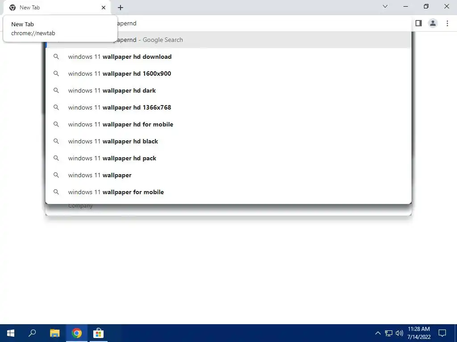Pick 'windows 11 wallpaper hd 1600x900' suggestion
Screen dimensions: 457x342
coord(228,73)
